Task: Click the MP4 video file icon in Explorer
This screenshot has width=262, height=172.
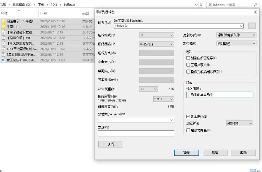Action: click(x=3, y=60)
